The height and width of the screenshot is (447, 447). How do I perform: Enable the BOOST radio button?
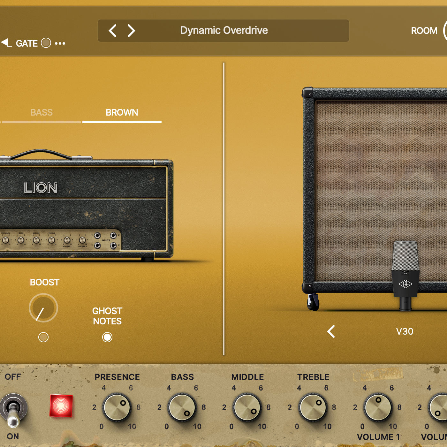click(x=43, y=337)
